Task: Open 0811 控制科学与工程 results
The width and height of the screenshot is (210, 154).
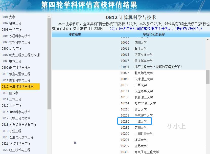Action: [16, 80]
